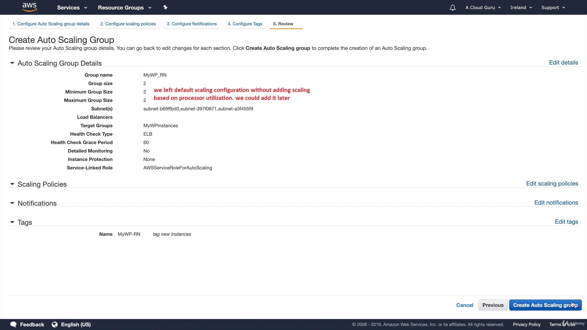Image resolution: width=587 pixels, height=330 pixels.
Task: Click the AWS logo home icon
Action: [29, 7]
